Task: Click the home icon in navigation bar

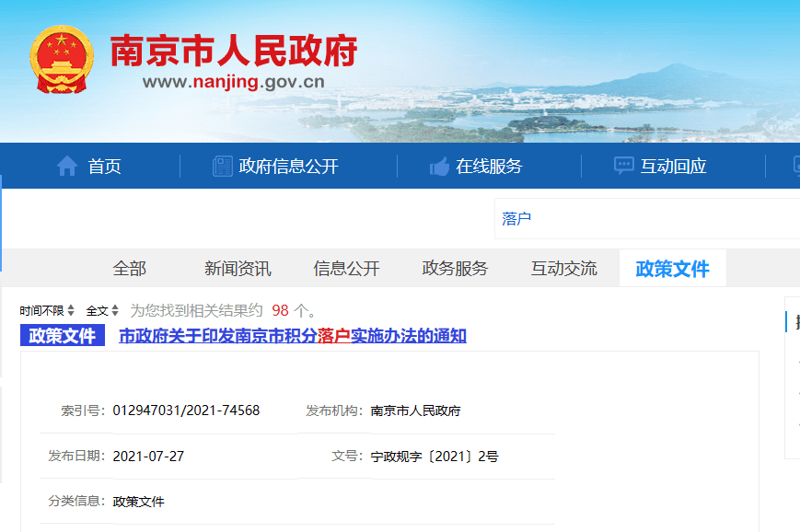Action: pyautogui.click(x=67, y=167)
